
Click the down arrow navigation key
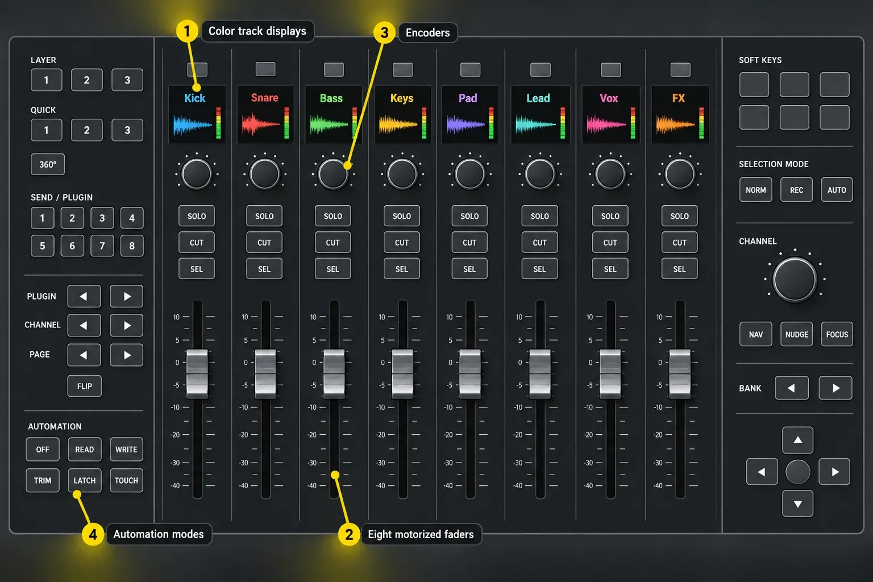pyautogui.click(x=798, y=504)
